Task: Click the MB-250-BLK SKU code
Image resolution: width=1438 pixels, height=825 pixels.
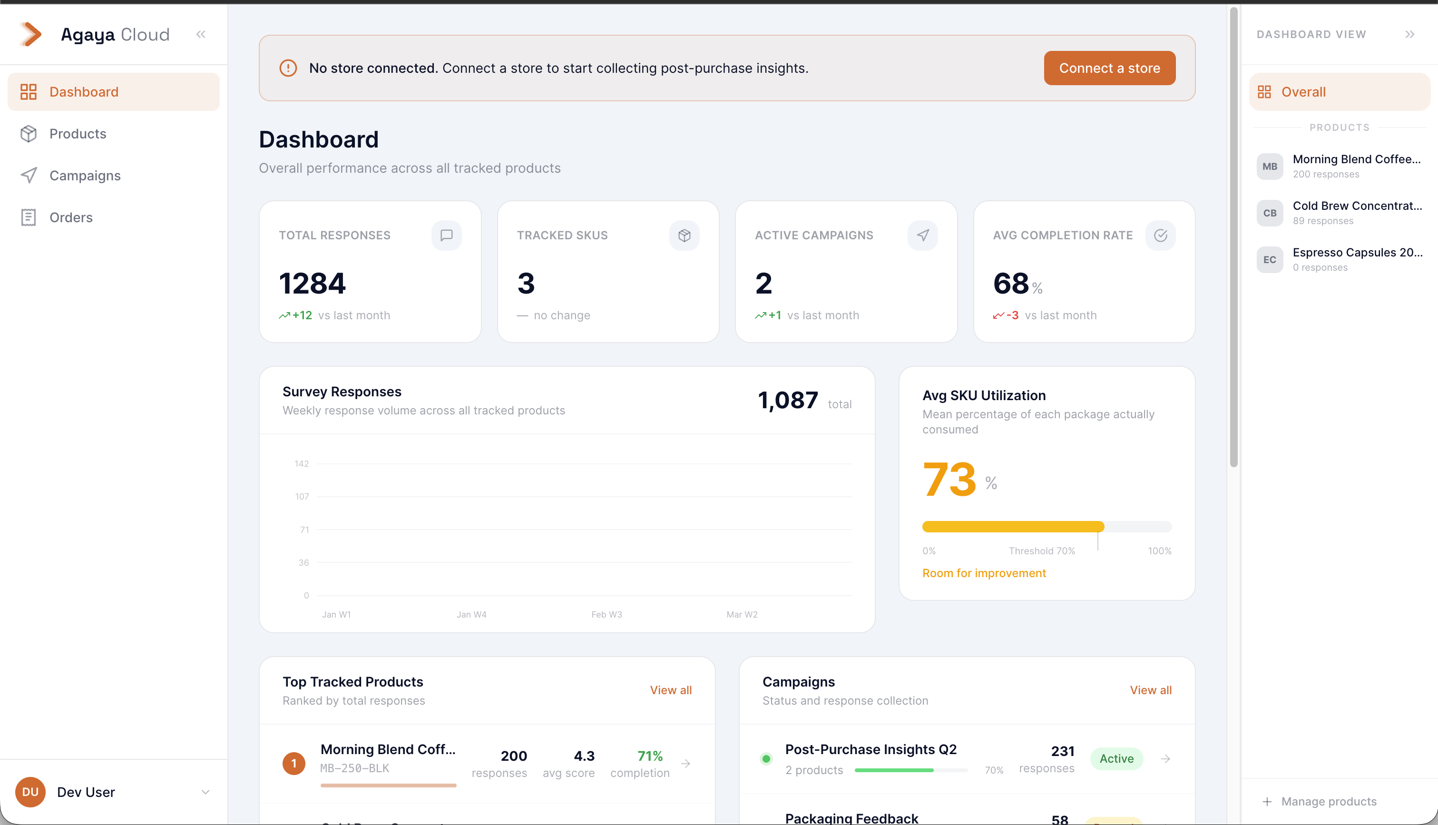Action: pyautogui.click(x=354, y=768)
